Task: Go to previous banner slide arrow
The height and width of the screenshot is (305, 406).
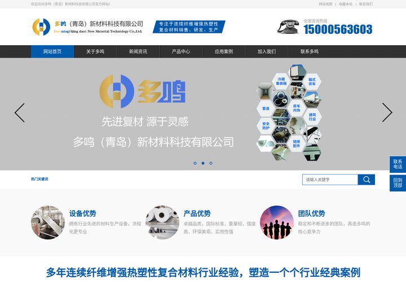Action: (x=20, y=113)
